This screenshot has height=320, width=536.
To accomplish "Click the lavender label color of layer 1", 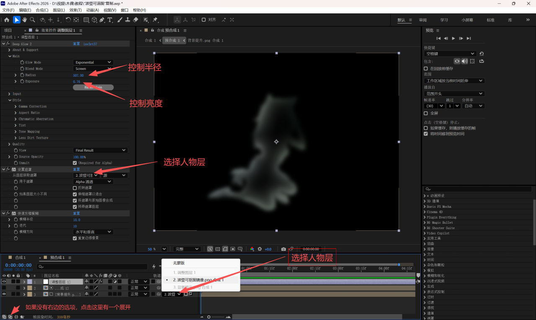I will coord(29,281).
